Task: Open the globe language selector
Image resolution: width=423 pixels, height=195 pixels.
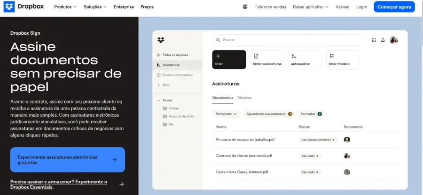Action: [245, 7]
